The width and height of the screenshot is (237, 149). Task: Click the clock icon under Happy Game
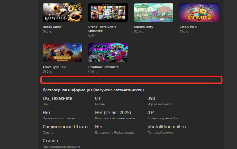tap(44, 32)
